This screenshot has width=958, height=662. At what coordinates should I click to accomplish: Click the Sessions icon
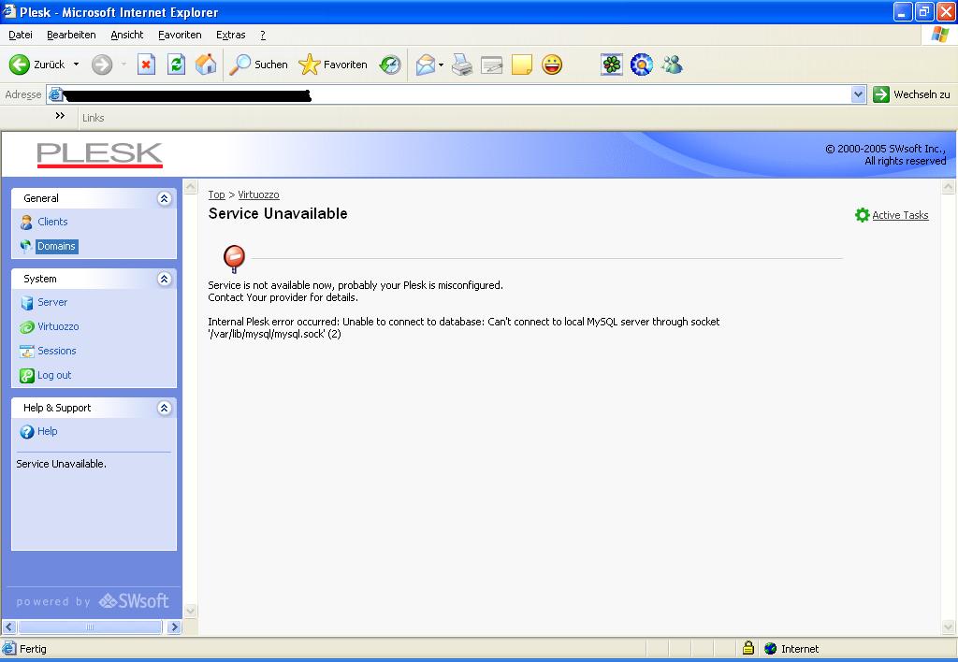click(x=26, y=352)
